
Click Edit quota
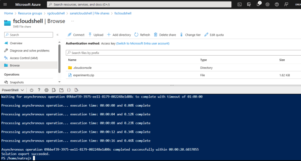(214, 35)
